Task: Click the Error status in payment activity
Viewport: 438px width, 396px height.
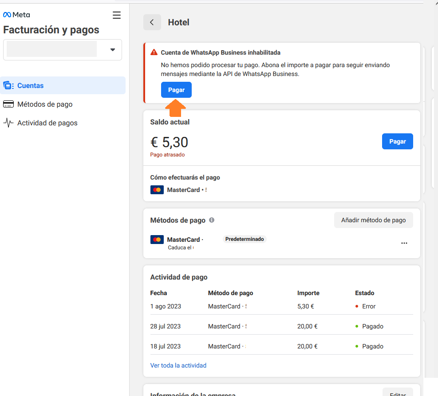Action: click(x=366, y=307)
